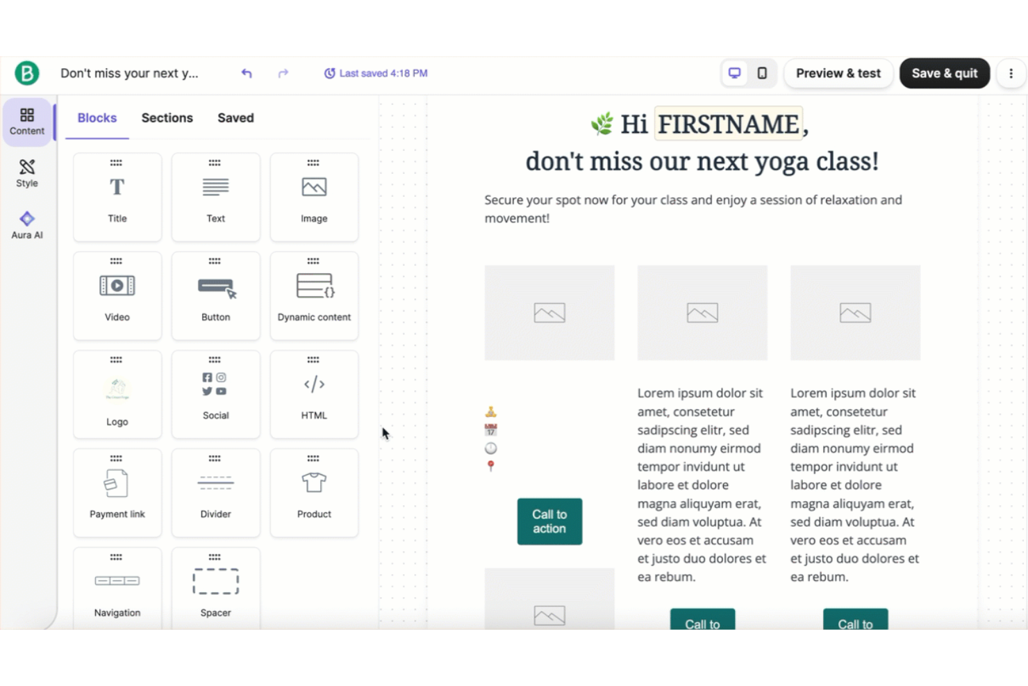Select the HTML block icon
The image size is (1028, 686).
tap(314, 394)
